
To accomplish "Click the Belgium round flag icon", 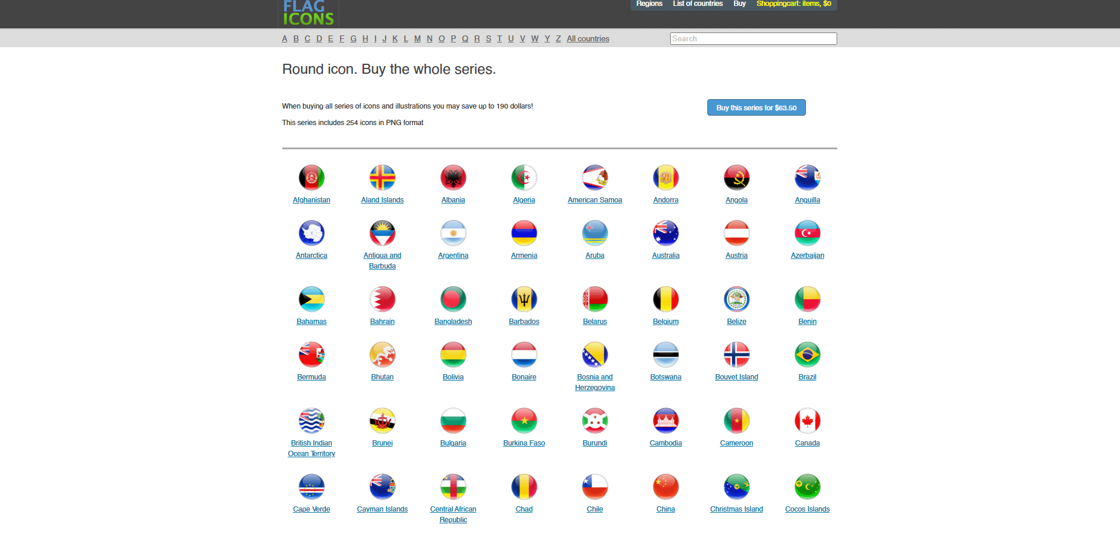I will [x=666, y=299].
